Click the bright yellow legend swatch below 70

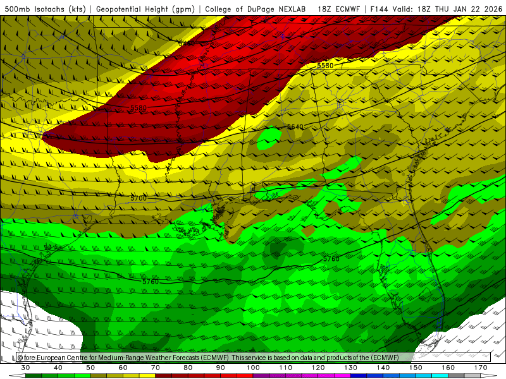[147, 376]
